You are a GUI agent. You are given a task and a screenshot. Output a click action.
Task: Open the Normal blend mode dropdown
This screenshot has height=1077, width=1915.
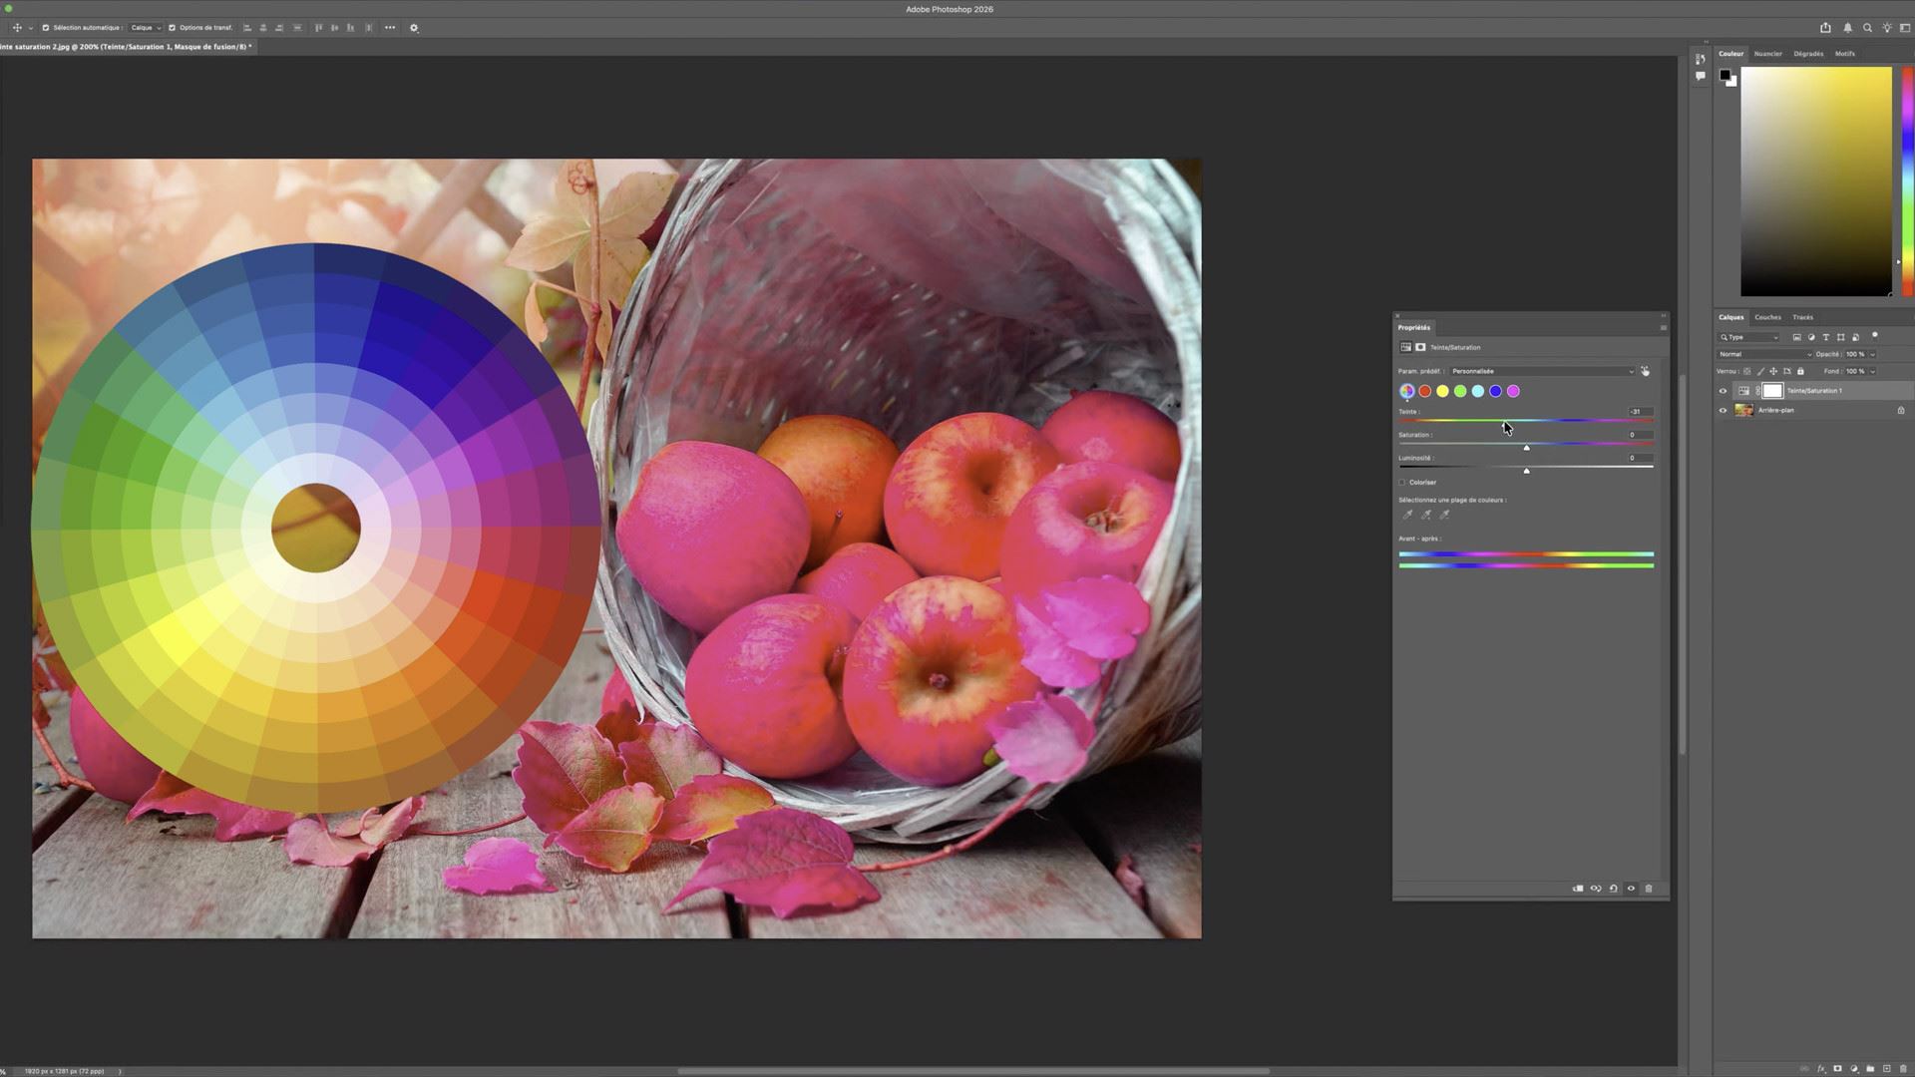(x=1763, y=354)
